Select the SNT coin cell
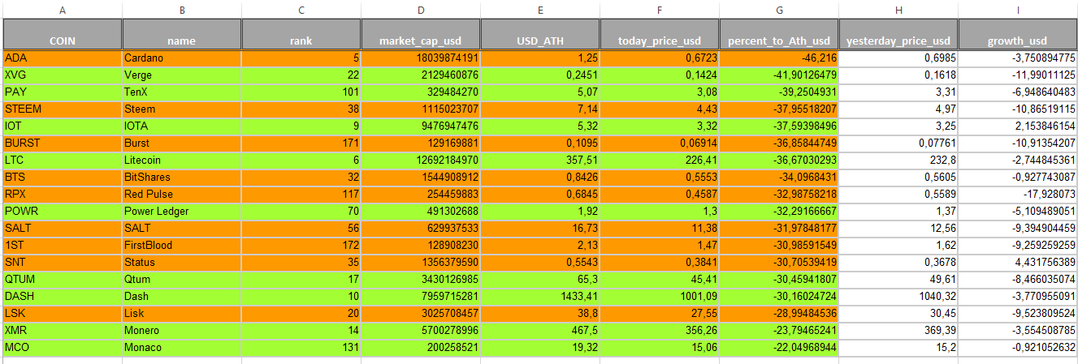The height and width of the screenshot is (364, 1078). click(x=63, y=263)
